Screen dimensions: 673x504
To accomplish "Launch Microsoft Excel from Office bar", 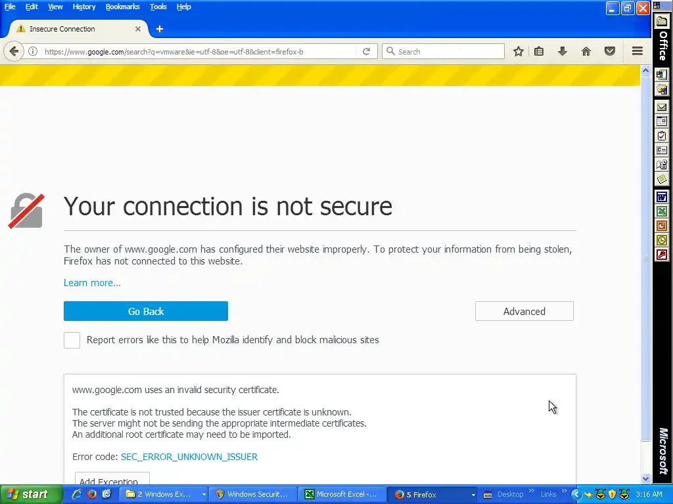I will pos(661,211).
